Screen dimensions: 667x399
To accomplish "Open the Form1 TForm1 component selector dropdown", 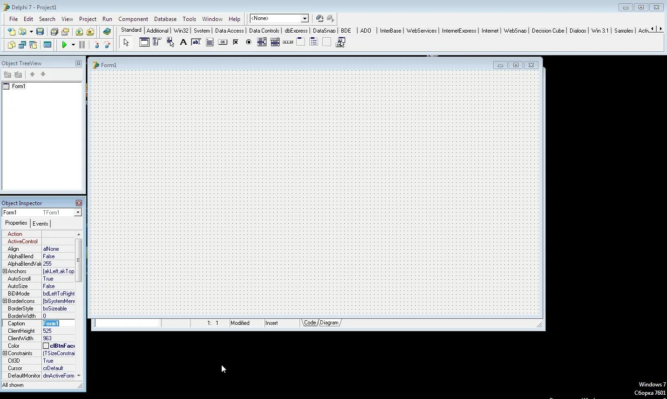I will tap(78, 213).
